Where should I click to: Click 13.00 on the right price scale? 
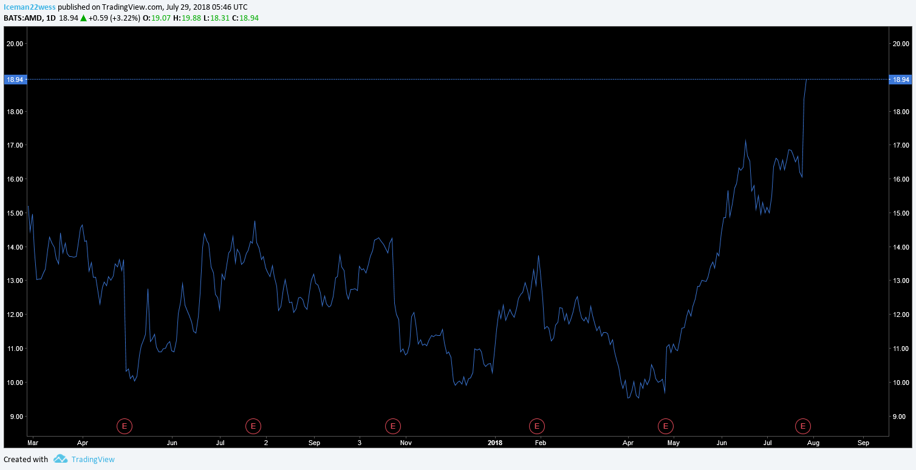click(x=900, y=281)
